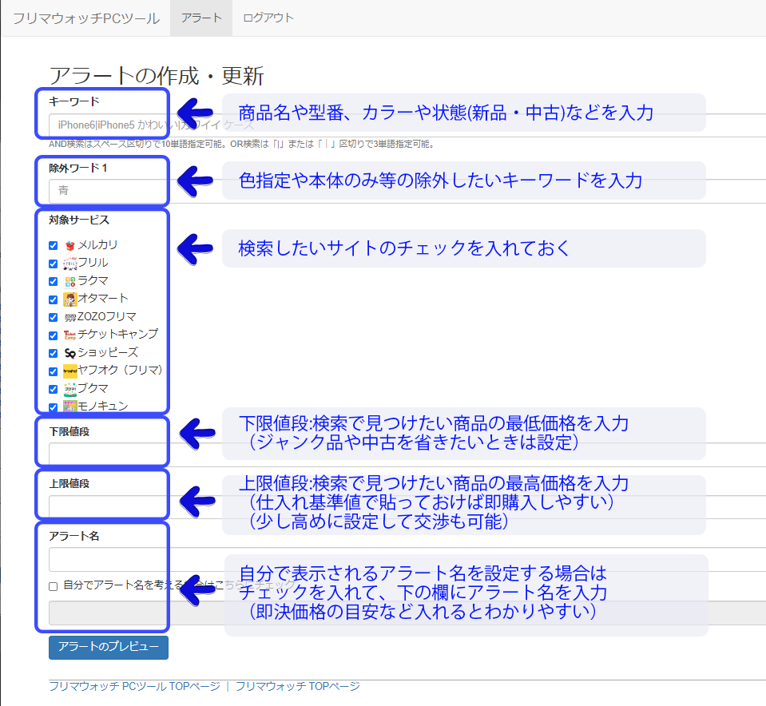
Task: Uncheck the チケットキャンプ checkbox
Action: pos(54,335)
